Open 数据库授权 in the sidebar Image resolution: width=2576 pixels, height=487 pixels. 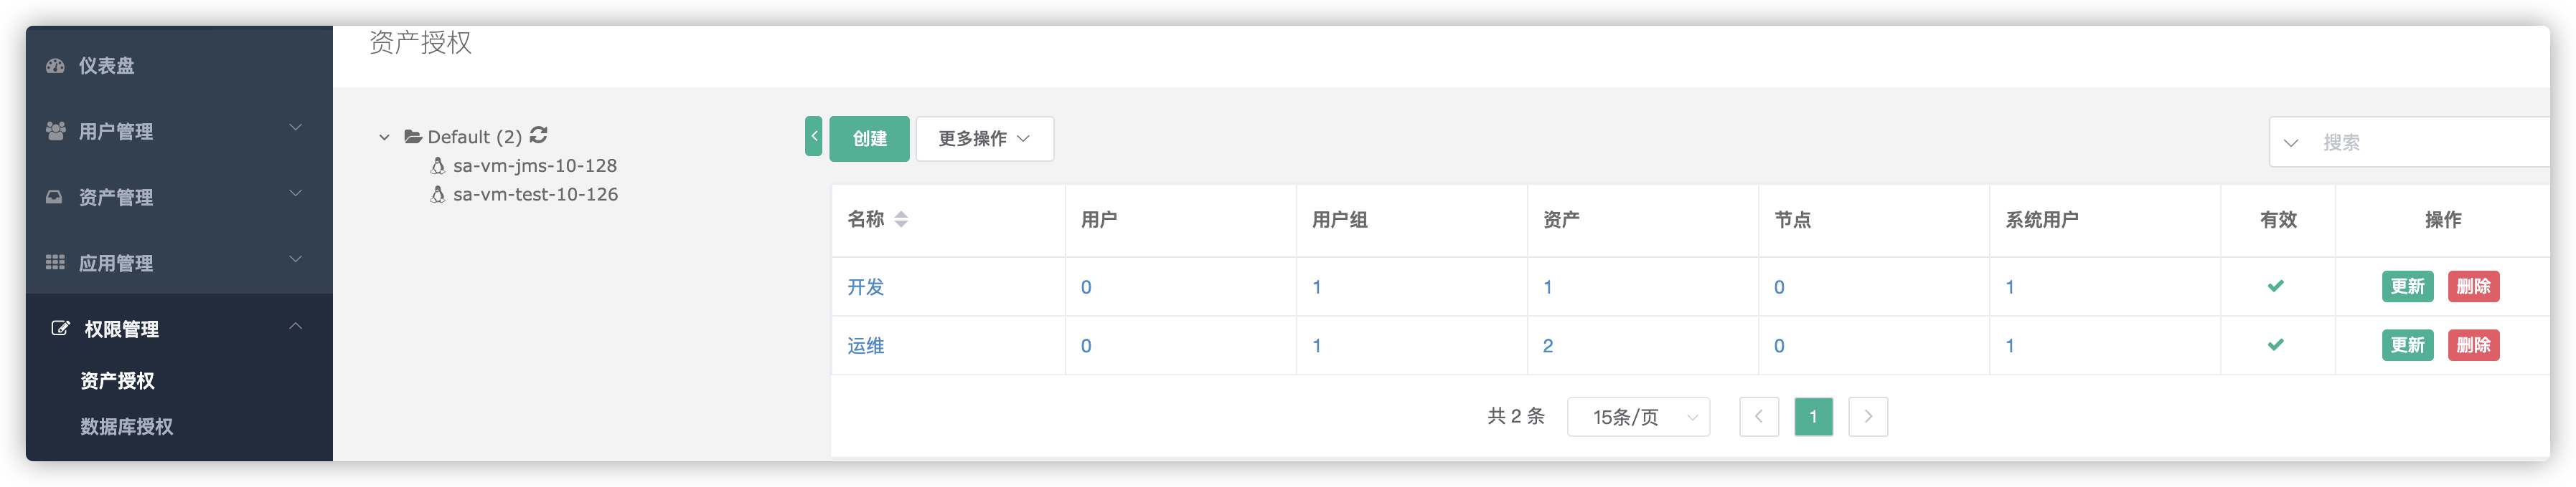127,427
